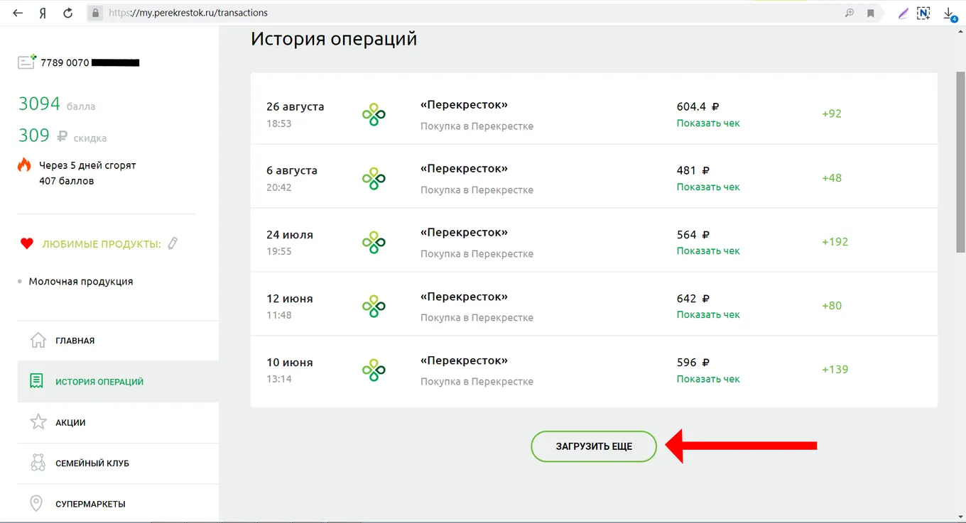Click the Перекресток logo in 10 июня row

[374, 370]
